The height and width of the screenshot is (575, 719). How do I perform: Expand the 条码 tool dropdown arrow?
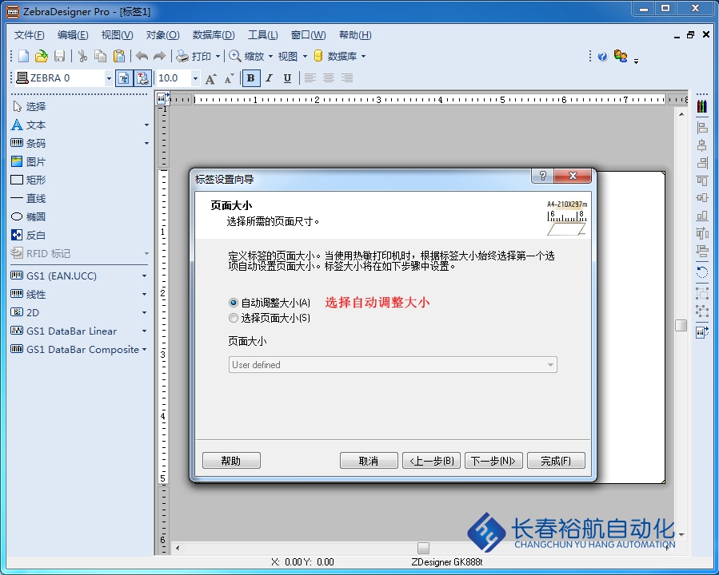pyautogui.click(x=146, y=143)
